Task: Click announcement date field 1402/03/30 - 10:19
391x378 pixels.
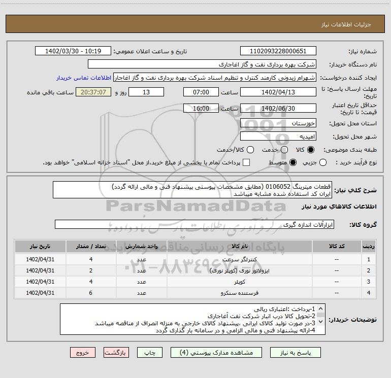Action: [73, 51]
